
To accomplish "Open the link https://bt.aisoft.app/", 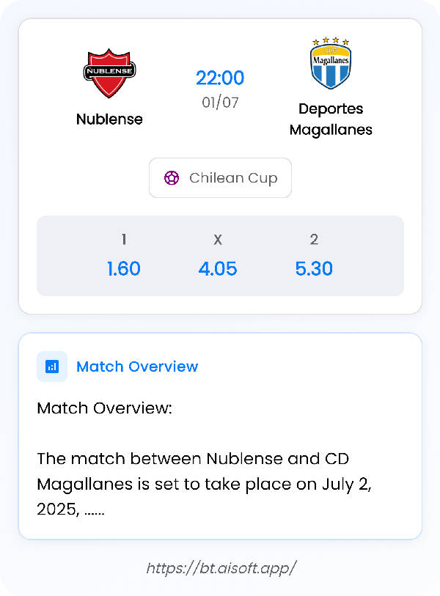I will [x=220, y=567].
